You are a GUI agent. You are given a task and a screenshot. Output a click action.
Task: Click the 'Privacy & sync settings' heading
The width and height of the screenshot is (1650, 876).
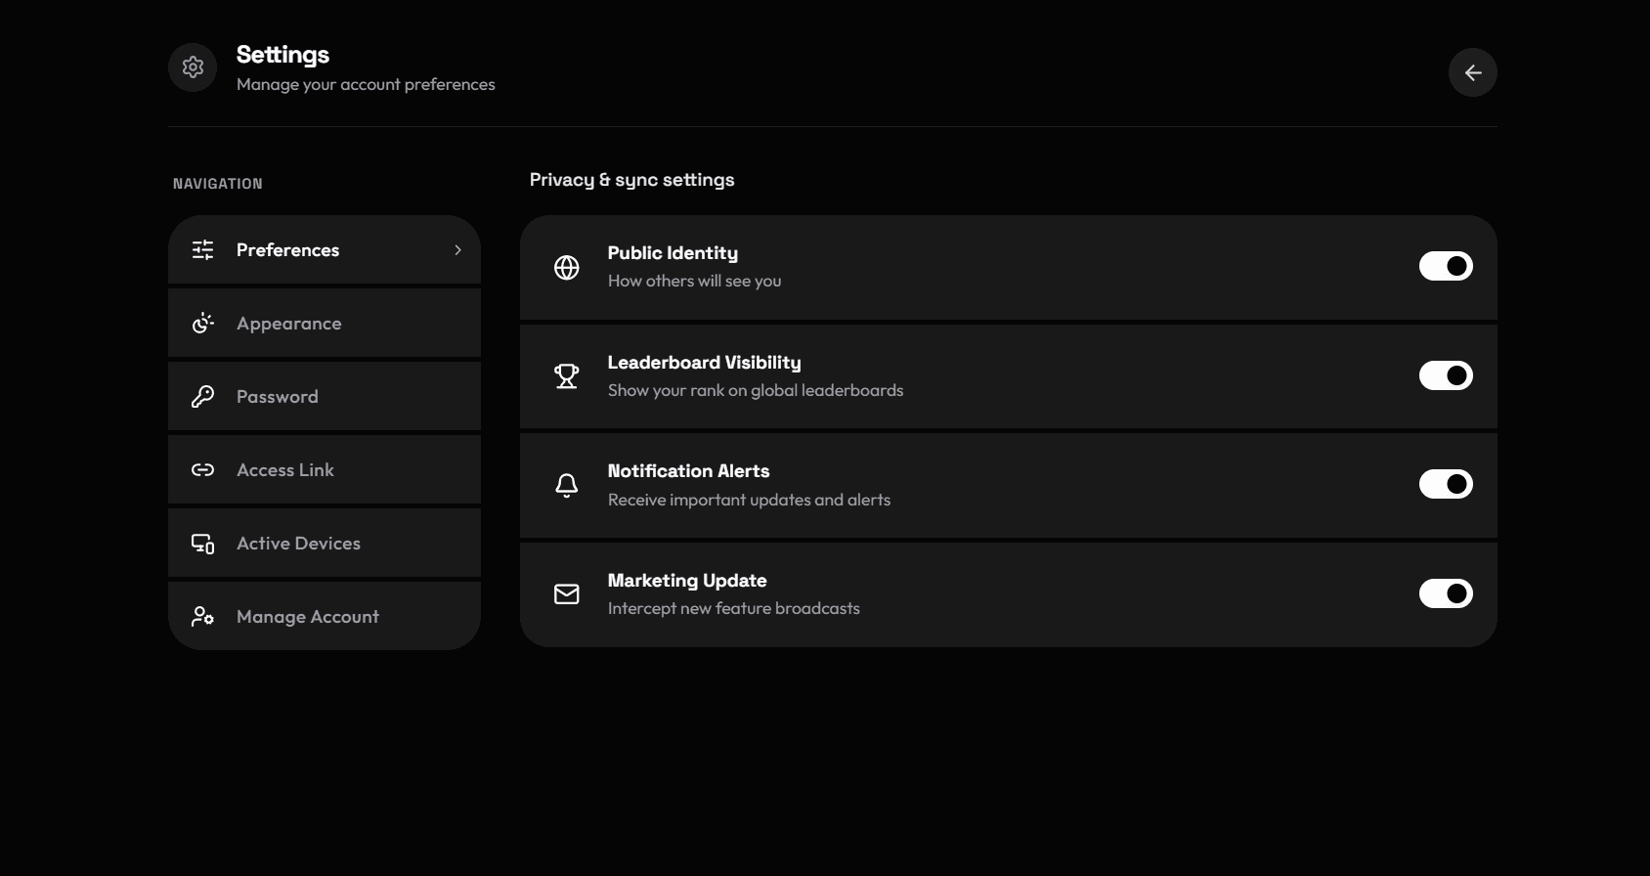(x=631, y=180)
